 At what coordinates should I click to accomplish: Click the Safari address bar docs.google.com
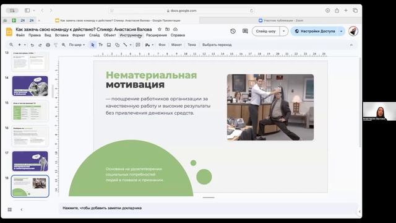(181, 11)
